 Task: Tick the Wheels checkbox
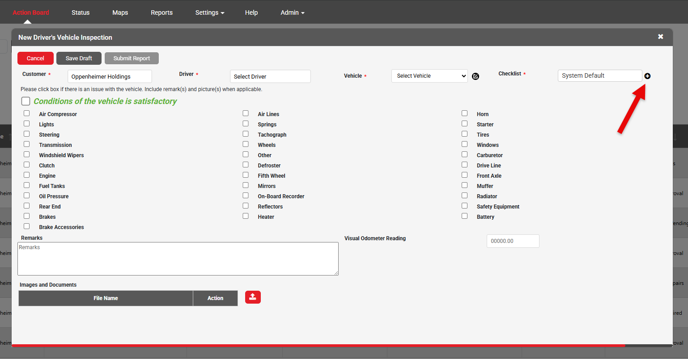246,144
